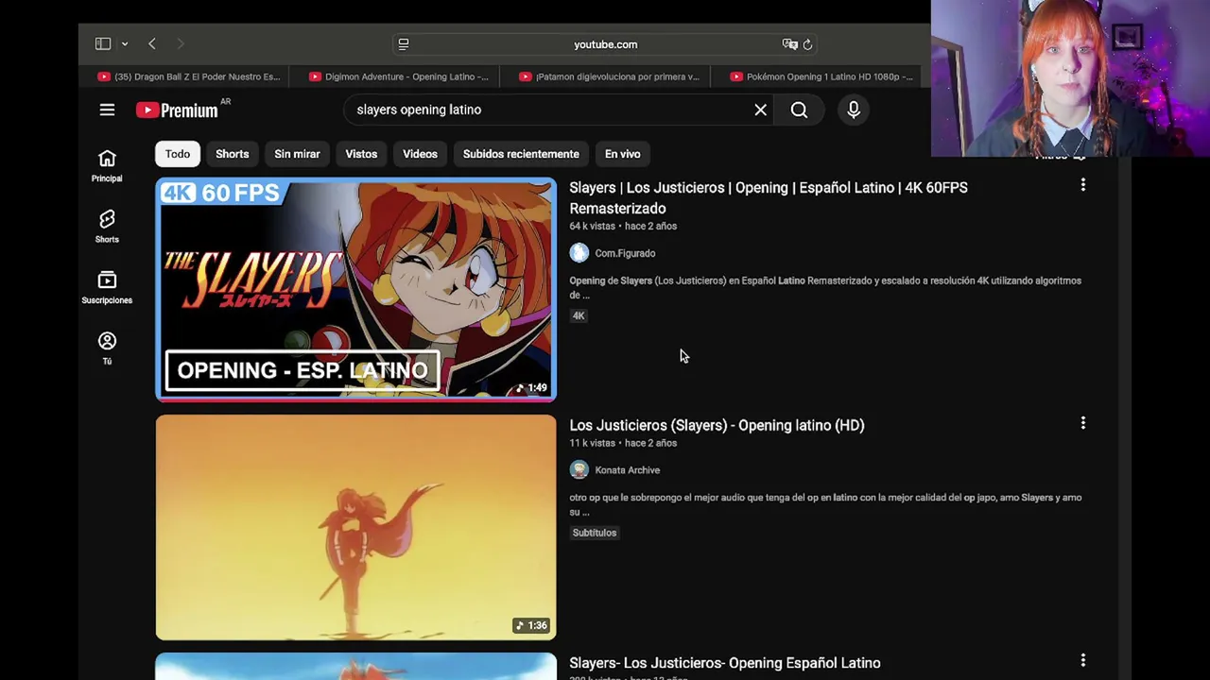Visit the Konata Archive channel name

(627, 469)
